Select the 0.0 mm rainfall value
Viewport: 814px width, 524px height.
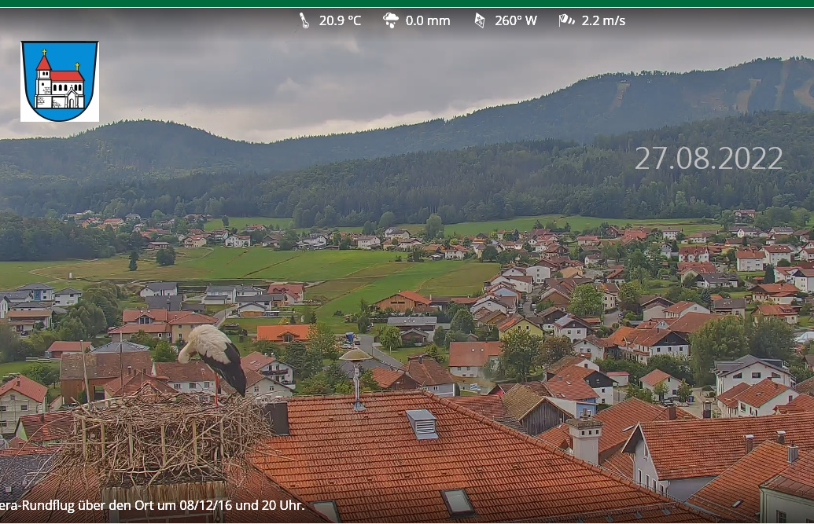tap(428, 20)
